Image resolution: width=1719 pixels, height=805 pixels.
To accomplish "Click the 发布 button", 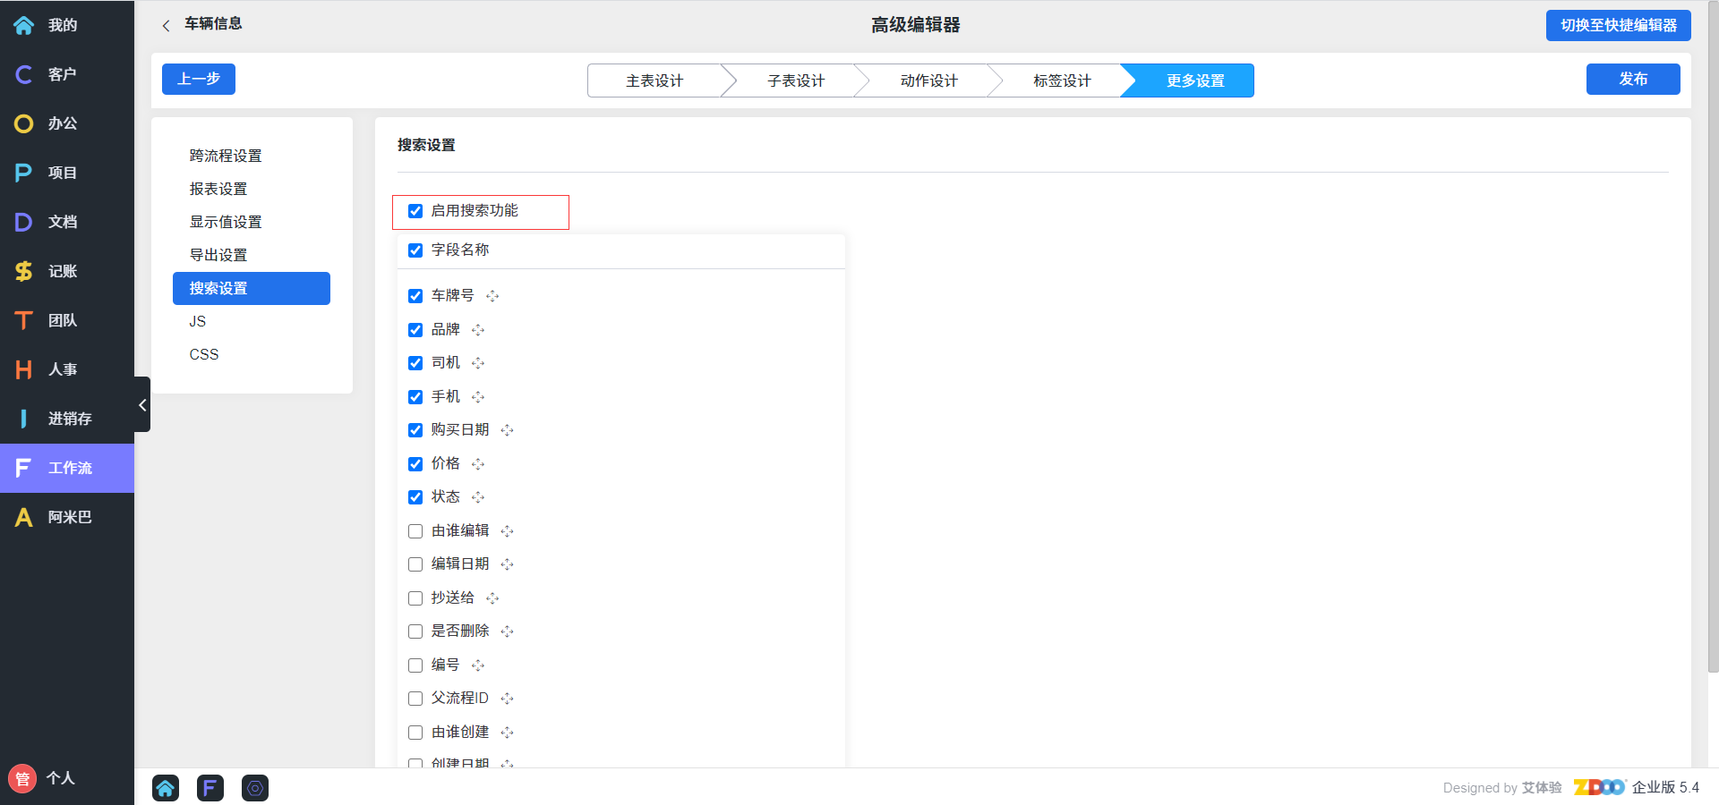I will [x=1632, y=79].
